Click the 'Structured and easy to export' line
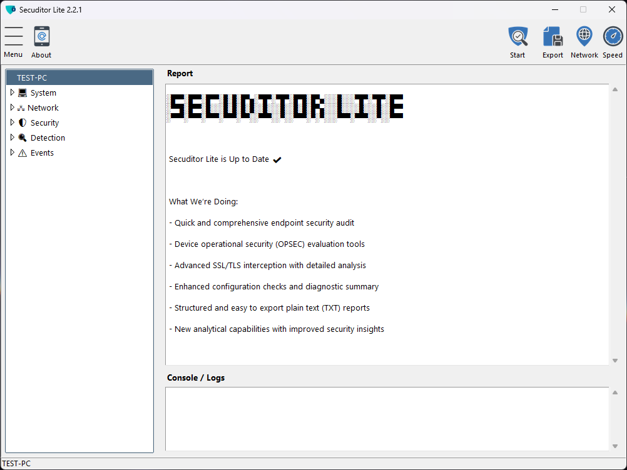Image resolution: width=627 pixels, height=470 pixels. point(270,308)
